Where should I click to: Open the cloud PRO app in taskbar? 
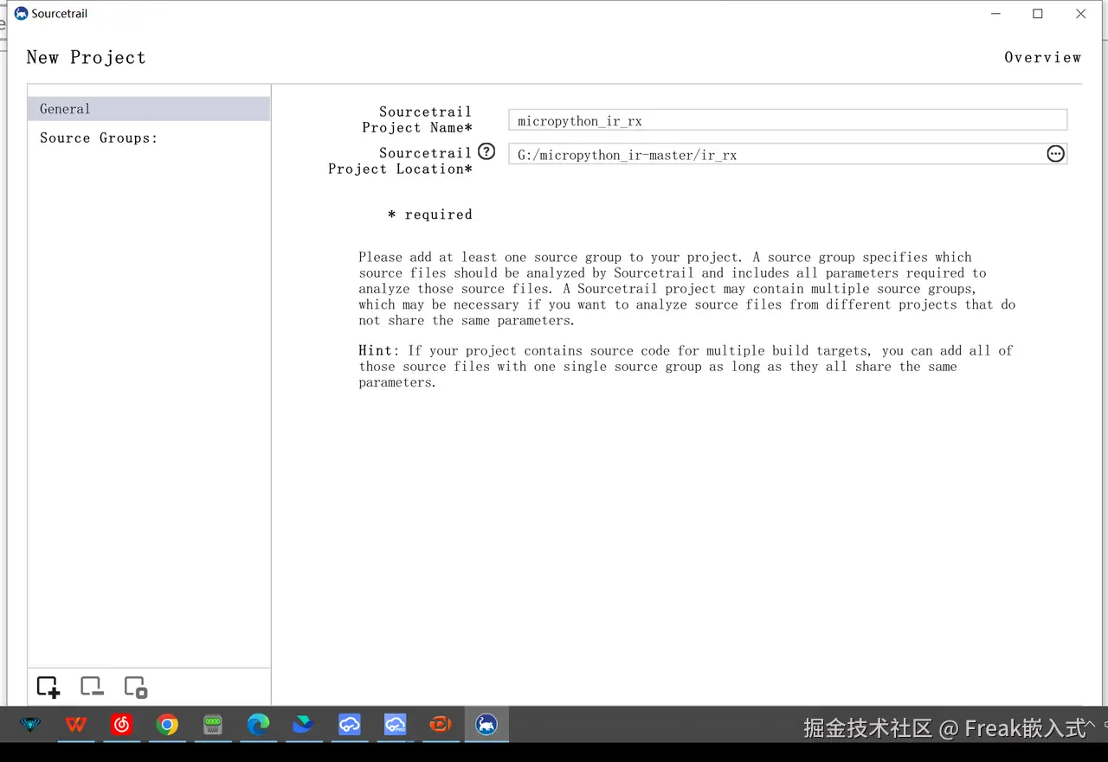(396, 725)
